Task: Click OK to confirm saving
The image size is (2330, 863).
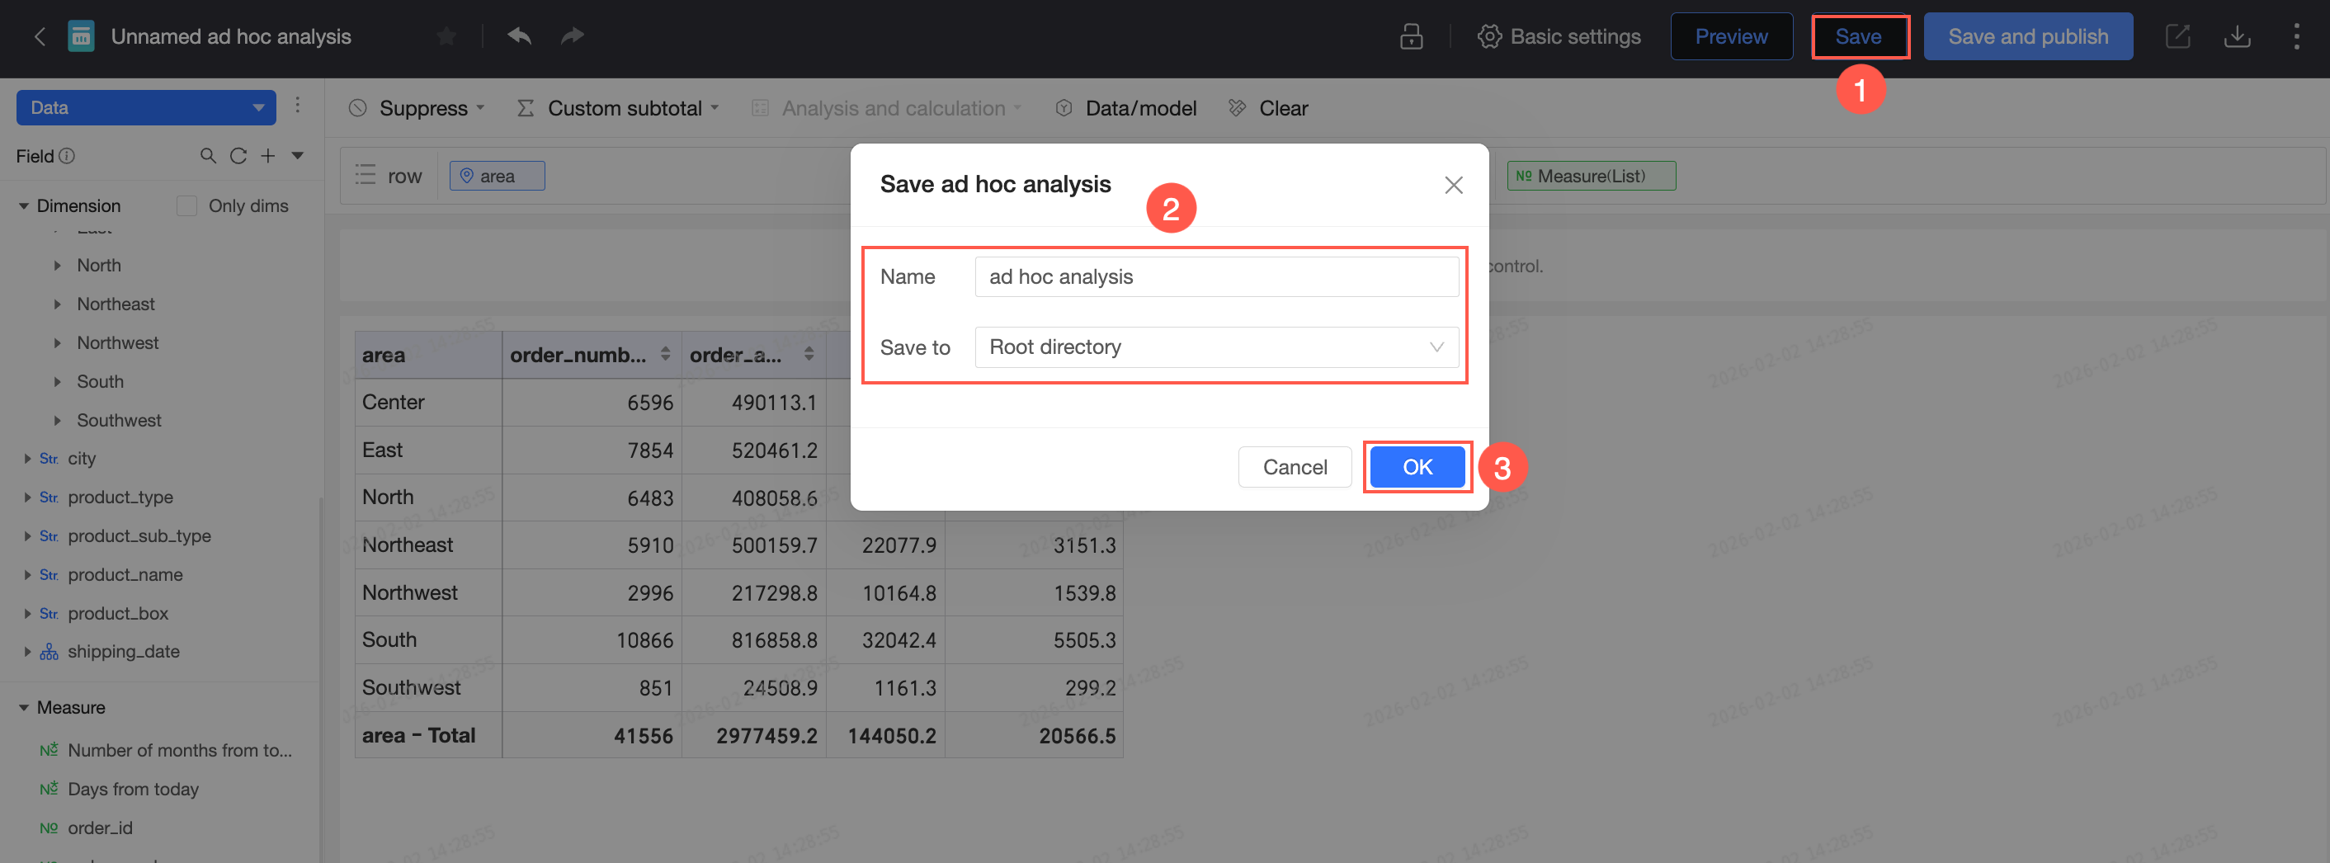Action: click(1417, 467)
